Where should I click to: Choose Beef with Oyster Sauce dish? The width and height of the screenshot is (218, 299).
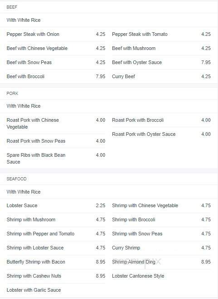pyautogui.click(x=137, y=62)
